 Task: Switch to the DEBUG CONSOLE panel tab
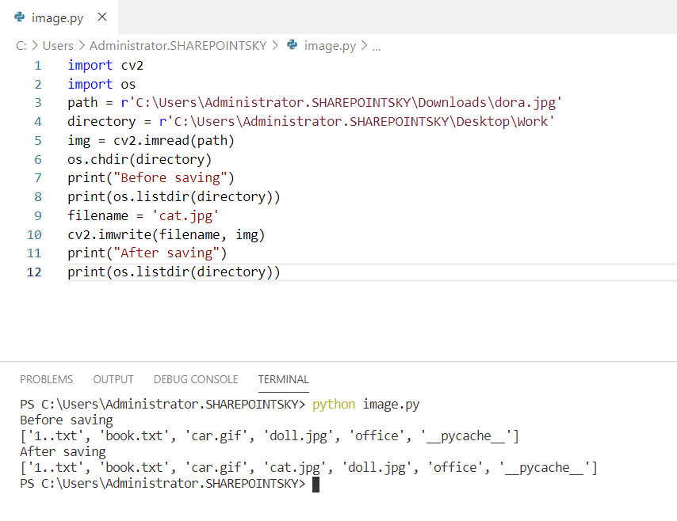coord(196,379)
